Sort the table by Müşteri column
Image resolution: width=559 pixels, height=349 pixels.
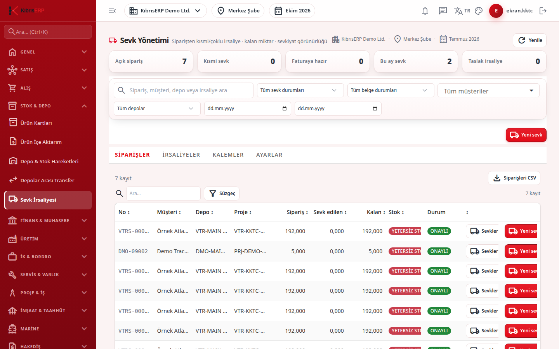click(169, 212)
